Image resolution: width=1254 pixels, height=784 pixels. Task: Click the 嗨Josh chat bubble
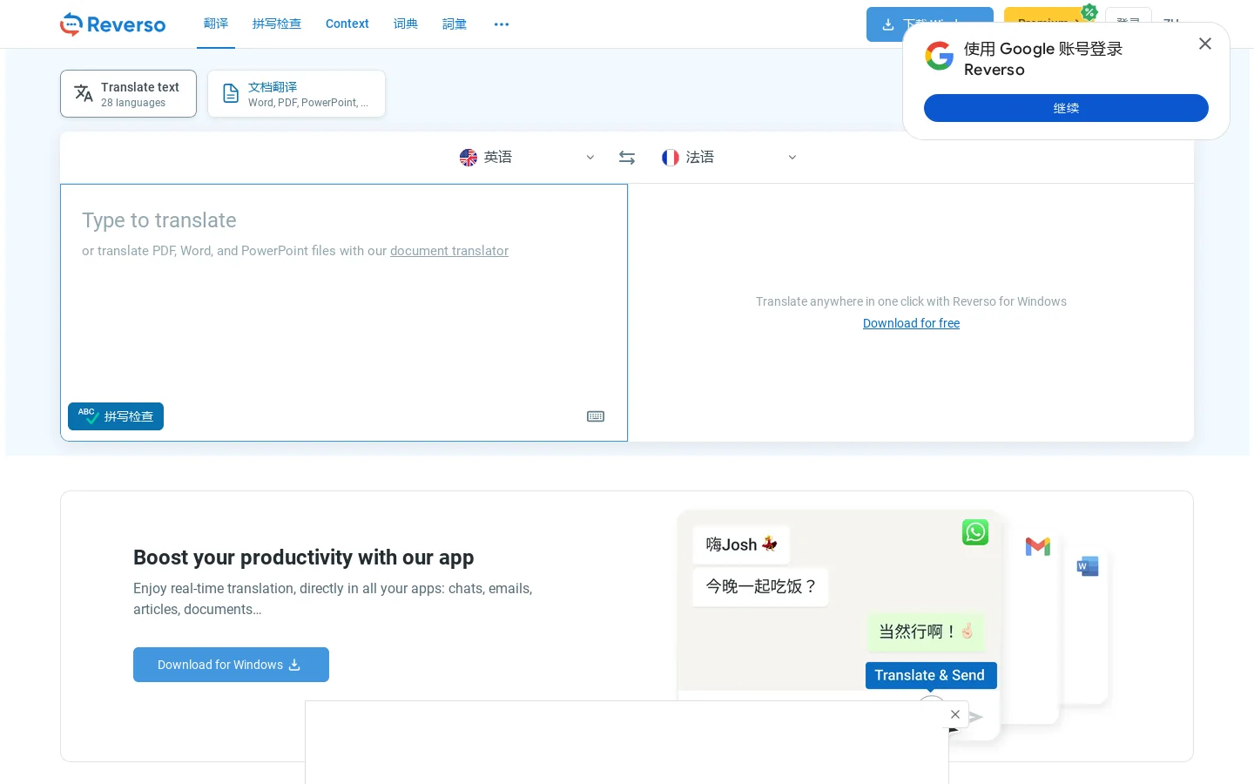click(741, 544)
